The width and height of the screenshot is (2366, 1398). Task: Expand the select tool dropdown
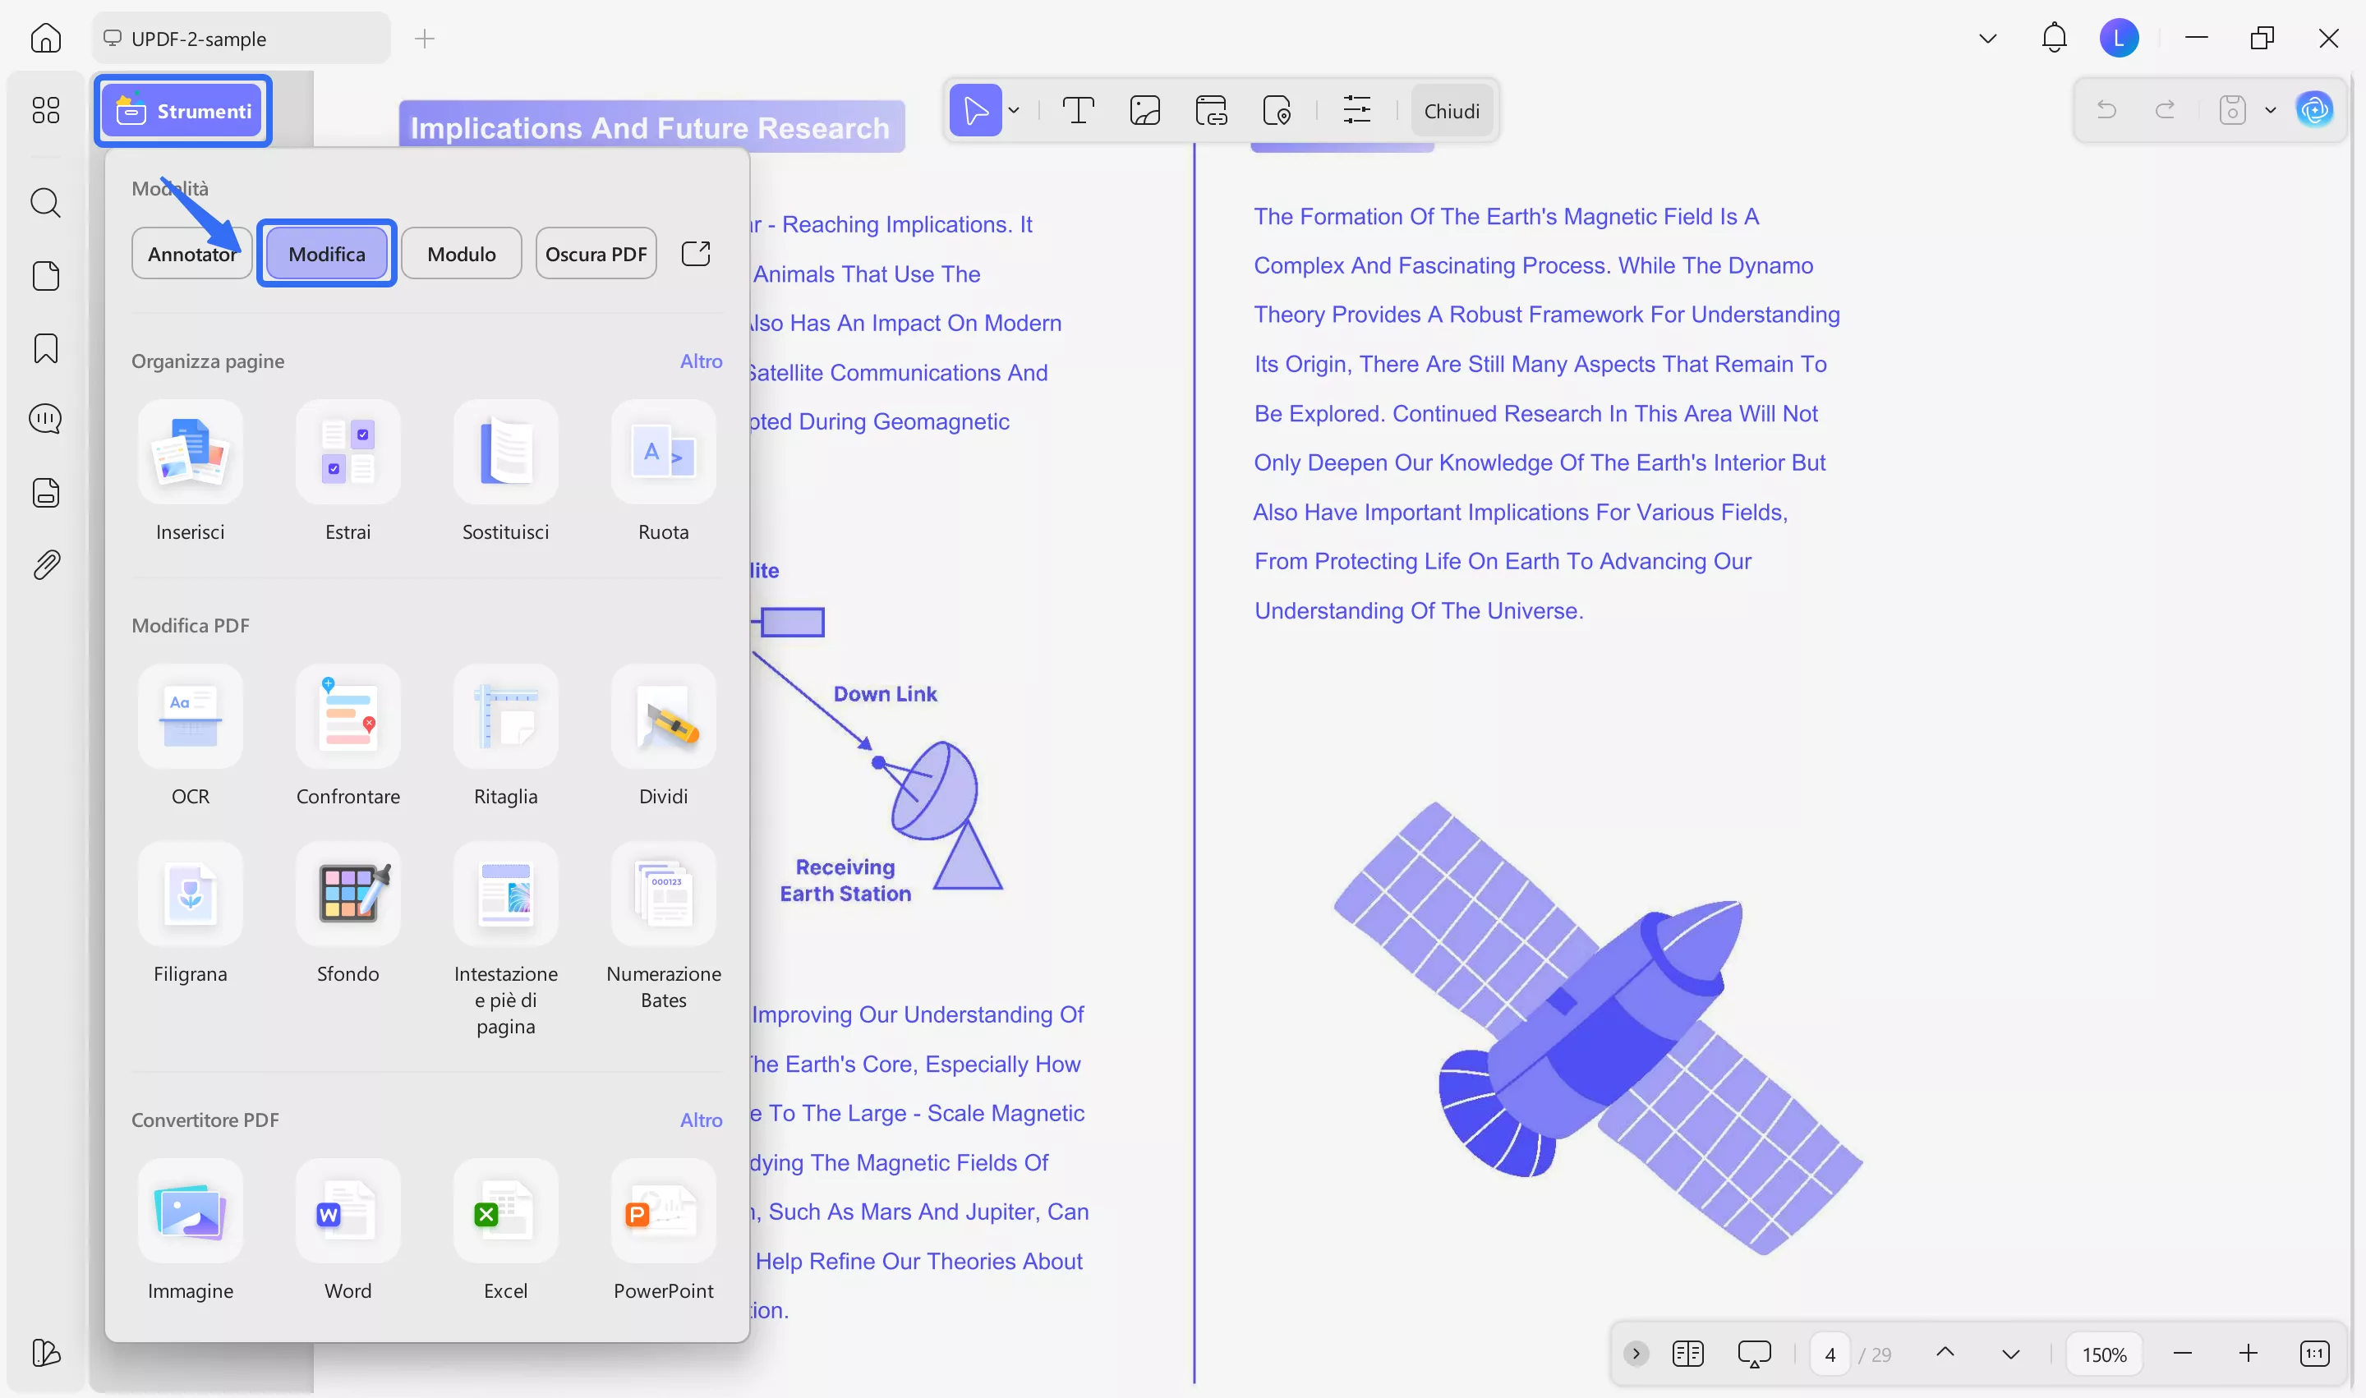click(1014, 110)
